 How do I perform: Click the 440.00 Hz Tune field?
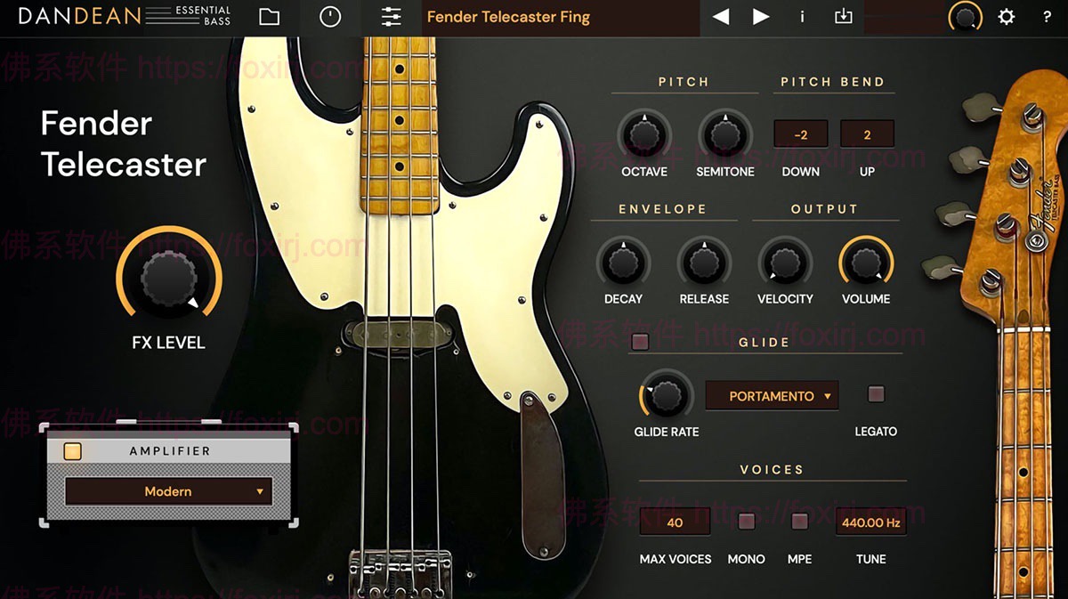click(870, 522)
